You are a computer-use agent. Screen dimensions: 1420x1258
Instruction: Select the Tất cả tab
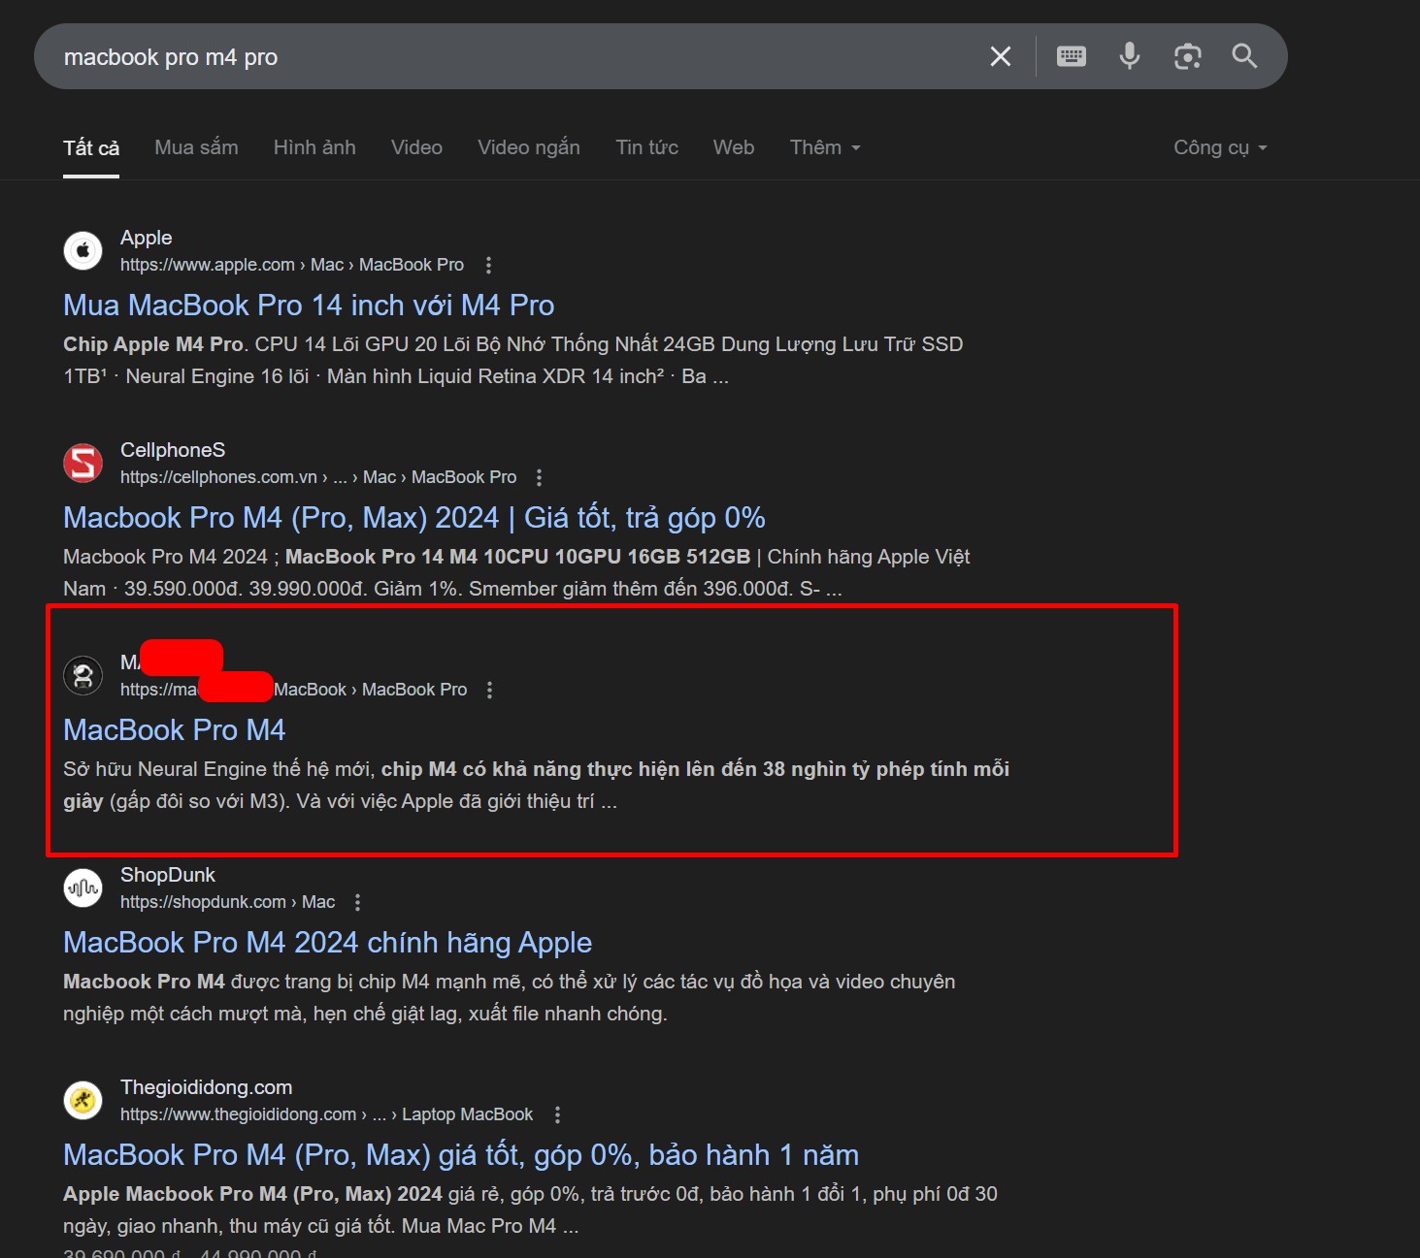(91, 147)
